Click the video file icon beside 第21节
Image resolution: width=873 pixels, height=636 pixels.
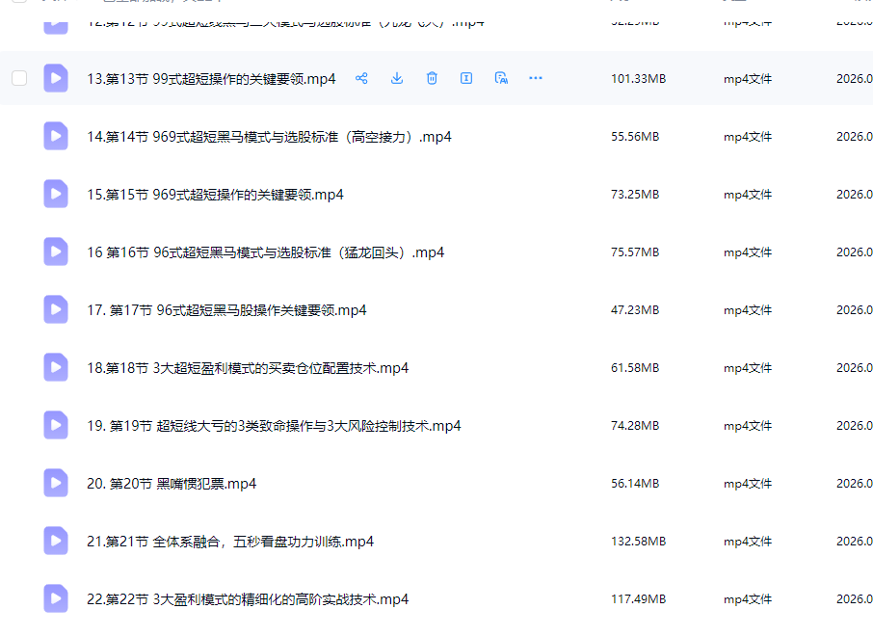[x=55, y=541]
